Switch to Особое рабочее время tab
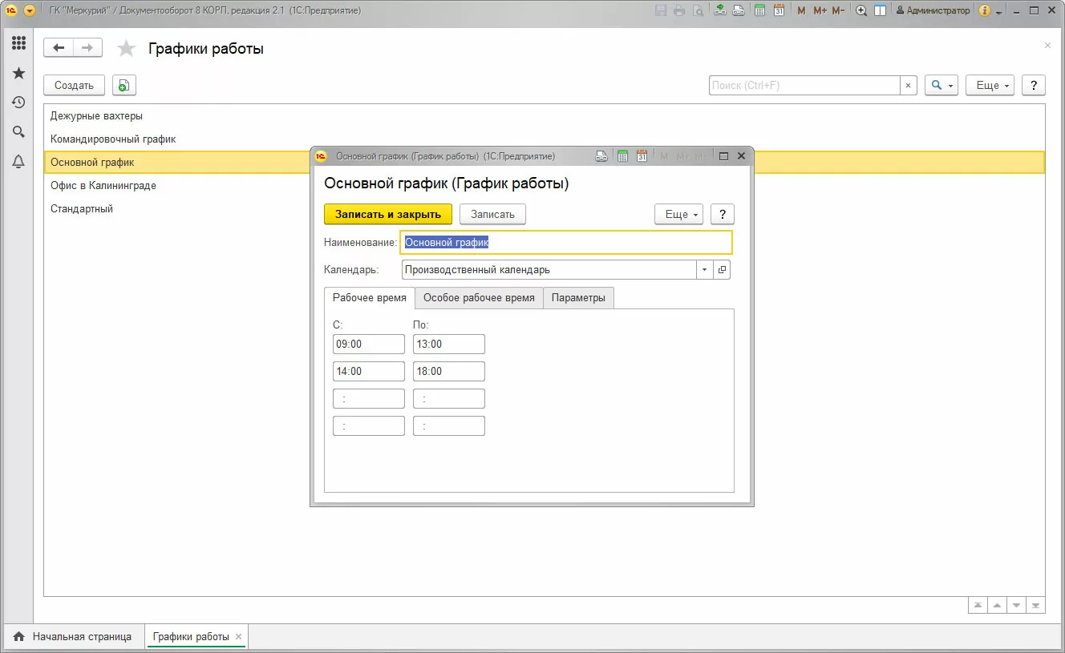Viewport: 1065px width, 653px height. pyautogui.click(x=478, y=297)
